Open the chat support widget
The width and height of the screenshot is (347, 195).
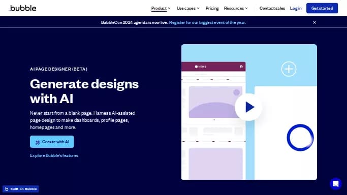[335, 184]
